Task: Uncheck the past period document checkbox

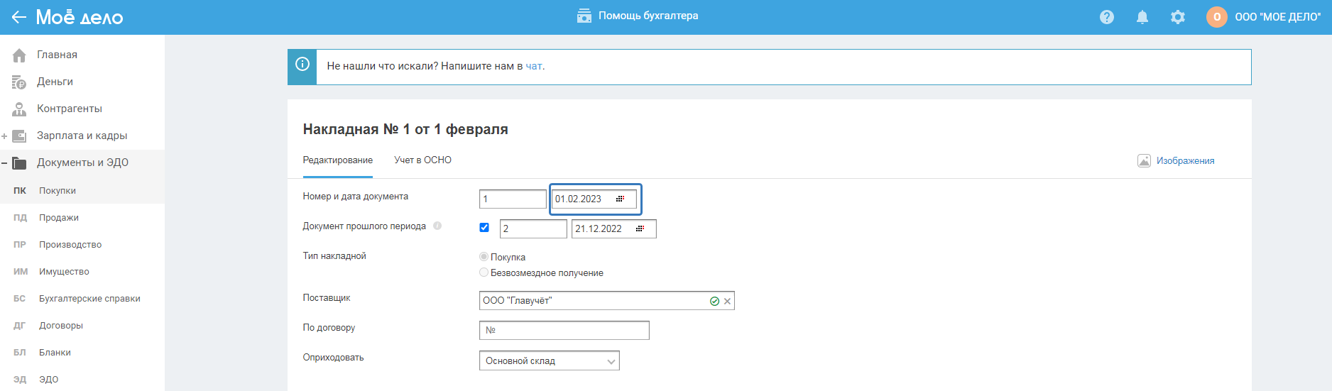Action: point(484,228)
